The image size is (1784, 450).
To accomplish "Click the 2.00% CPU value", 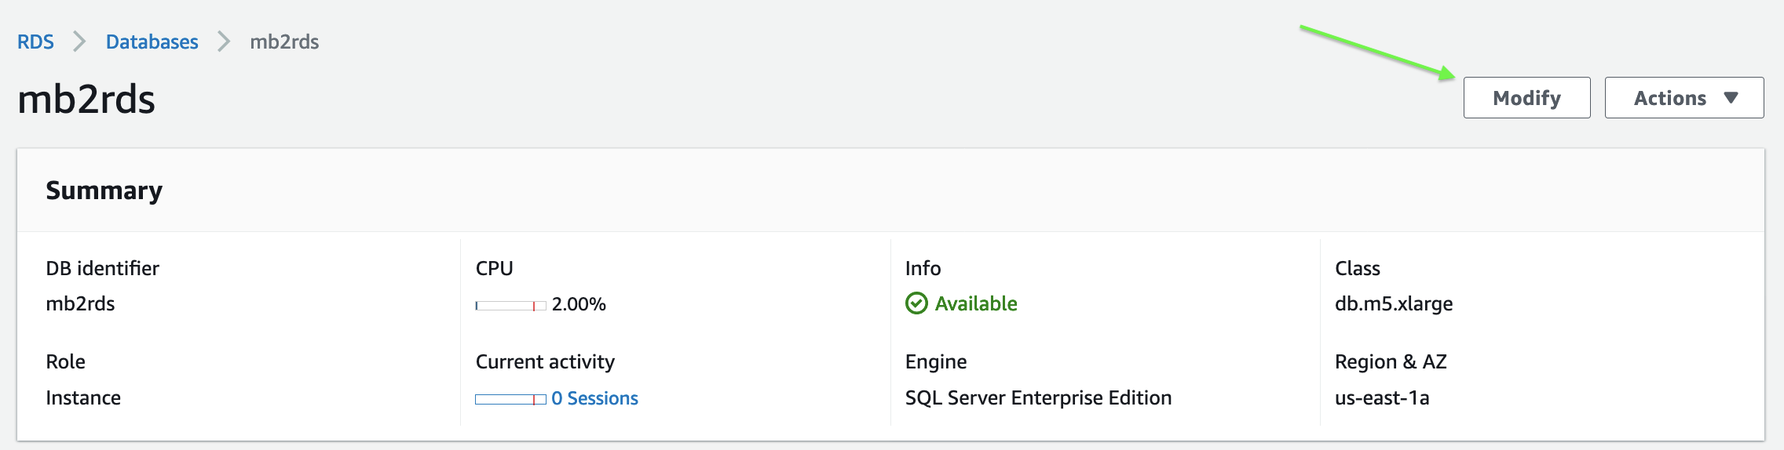I will [579, 304].
